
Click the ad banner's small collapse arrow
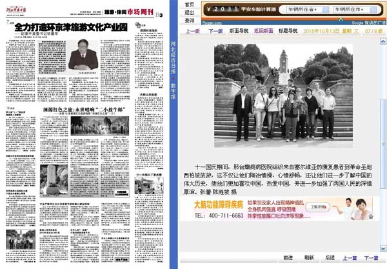(x=341, y=19)
